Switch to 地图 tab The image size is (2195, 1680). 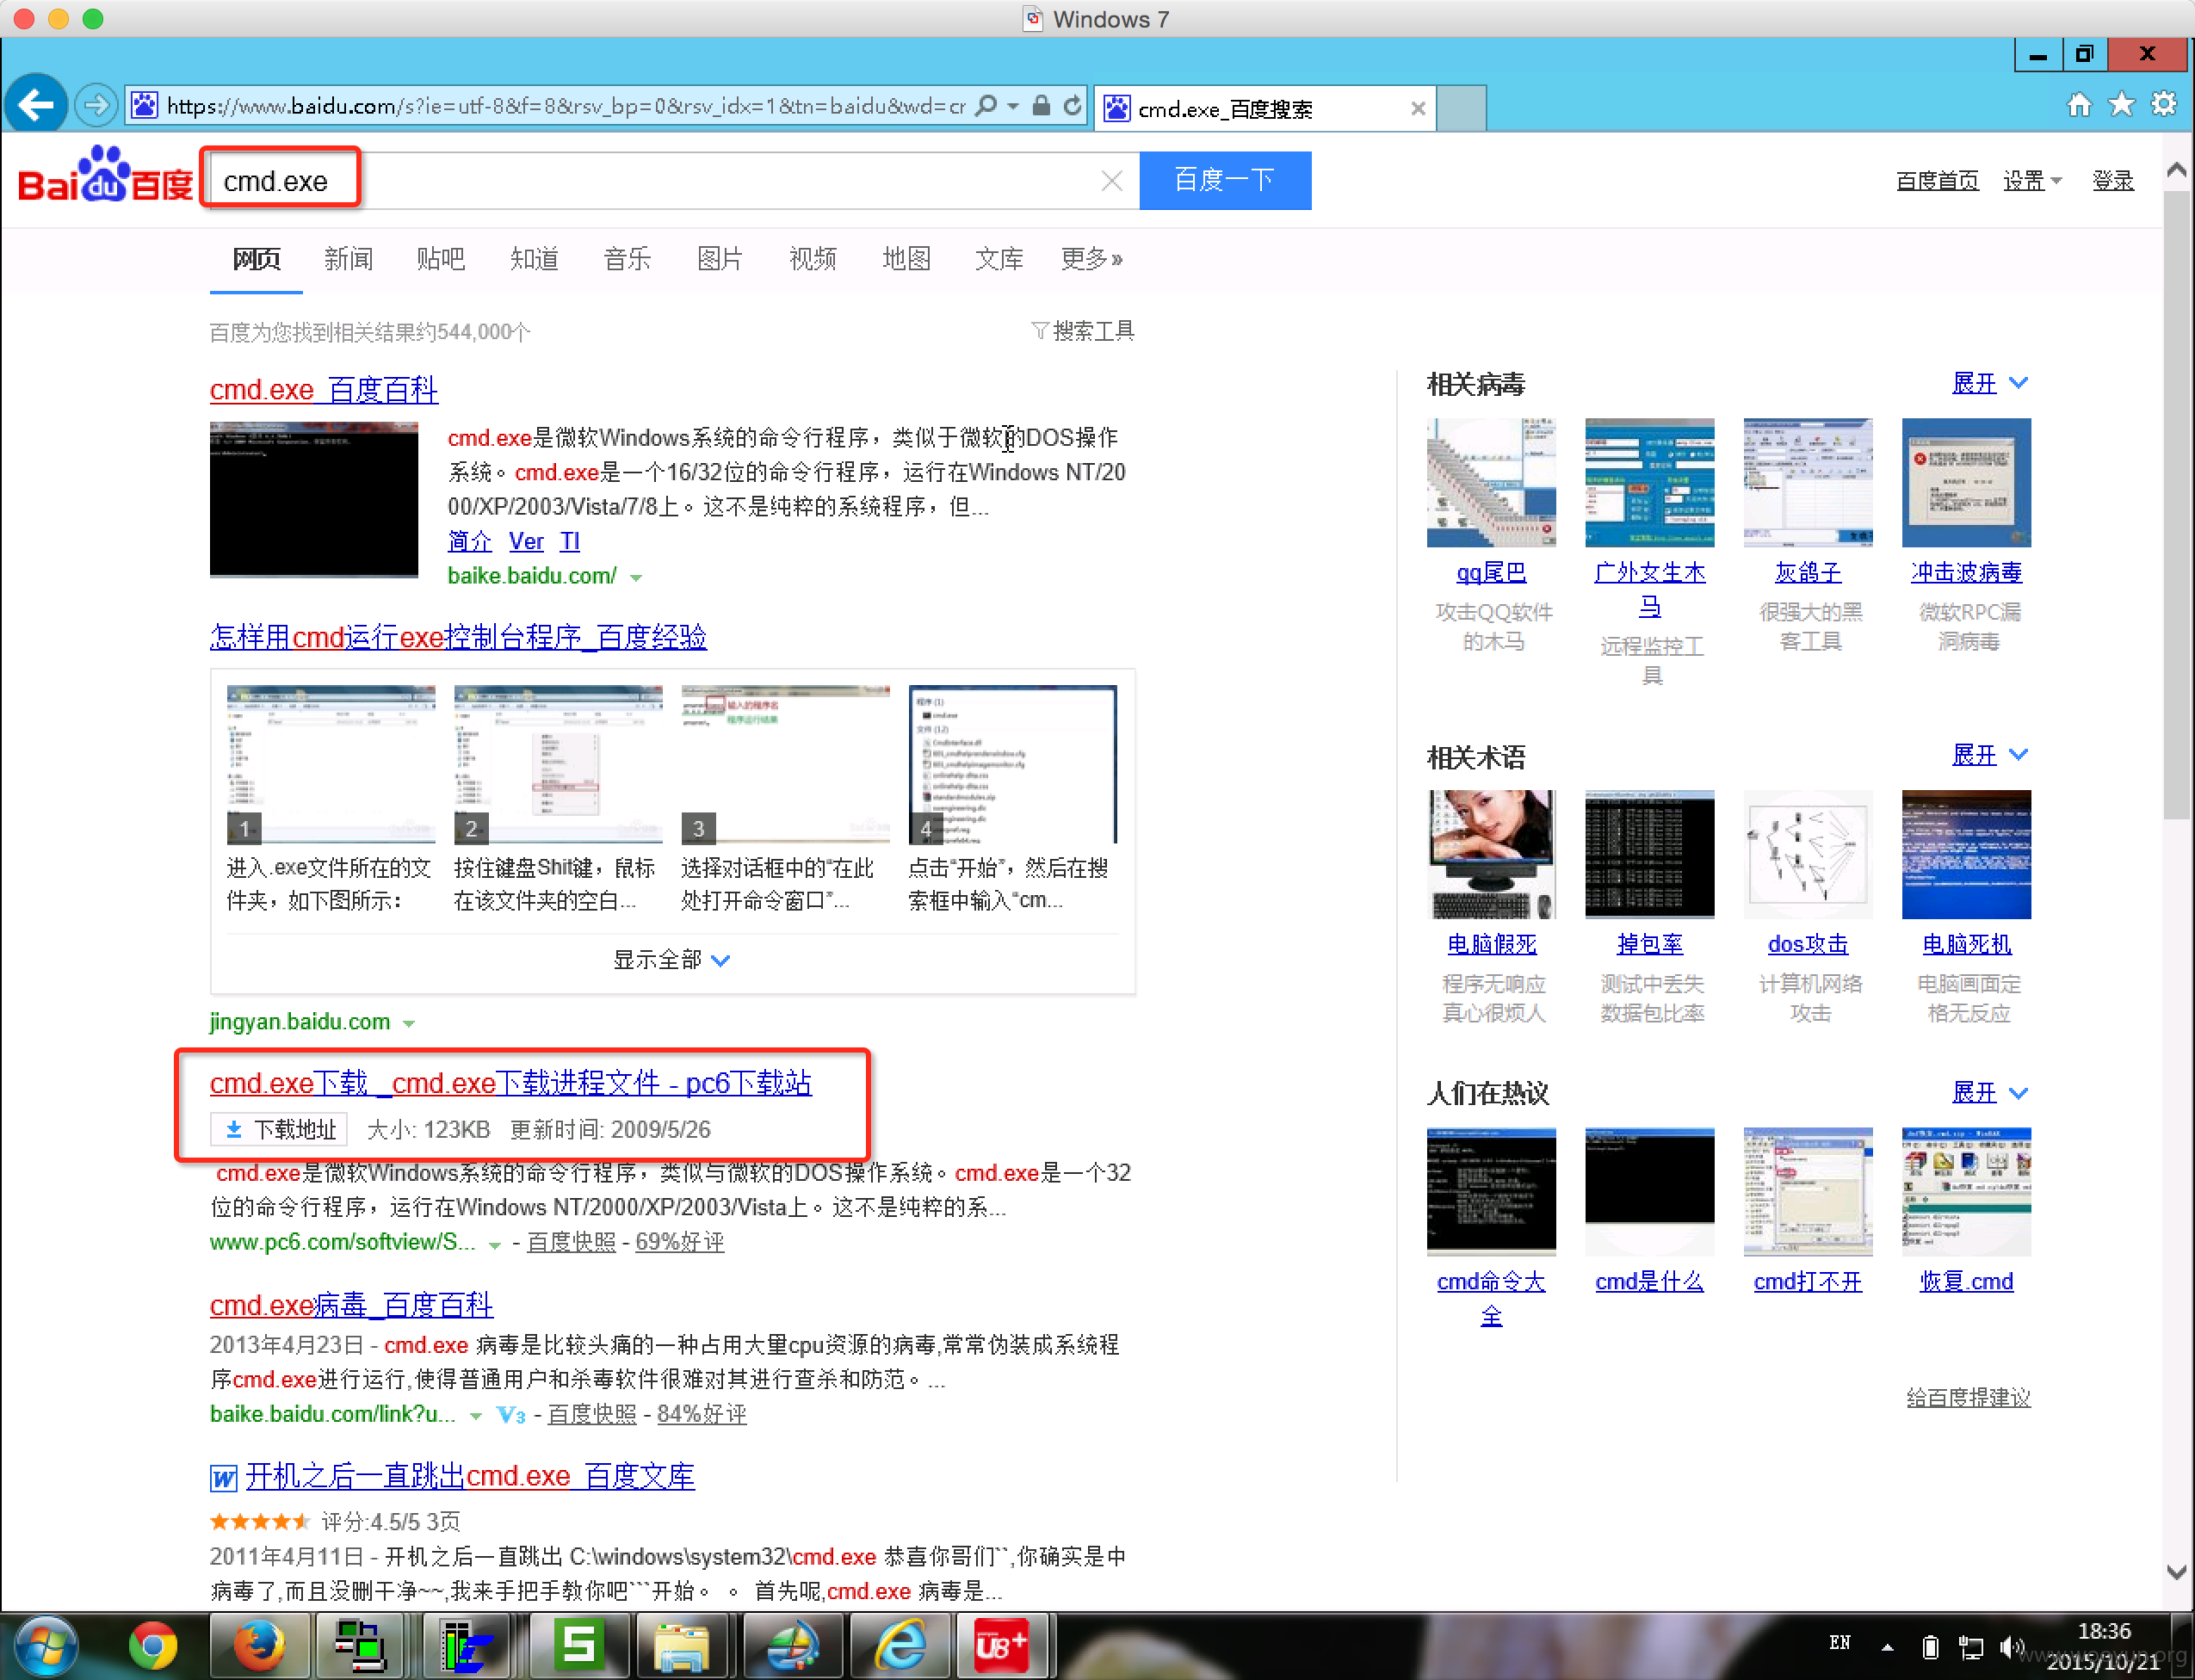[906, 259]
